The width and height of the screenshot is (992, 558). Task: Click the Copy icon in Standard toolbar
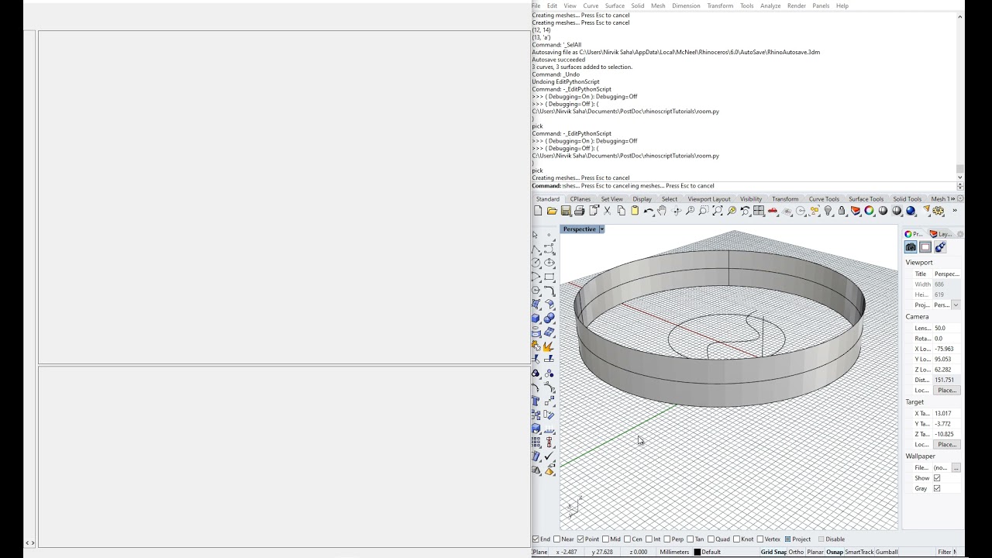coord(621,211)
